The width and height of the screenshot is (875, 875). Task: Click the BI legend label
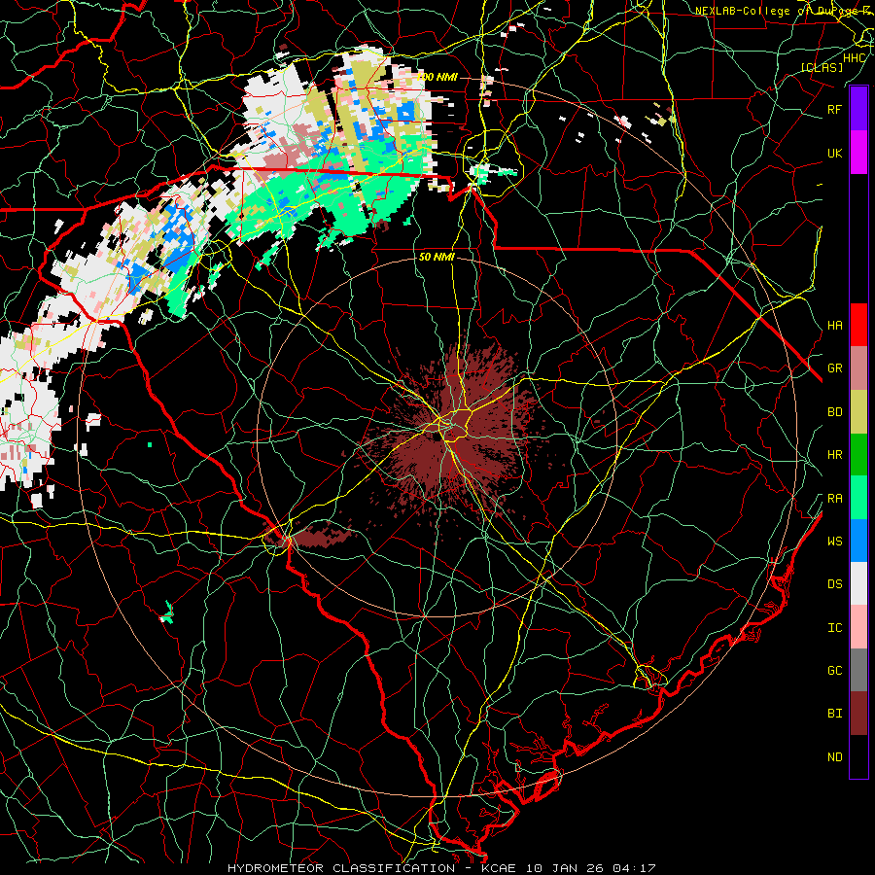tap(834, 714)
